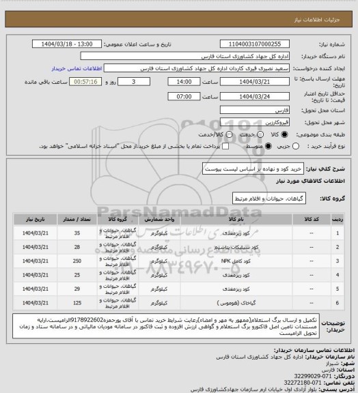Click the announcement date field 1404/03/18 - 13:00
This screenshot has height=393, width=358.
click(x=67, y=44)
